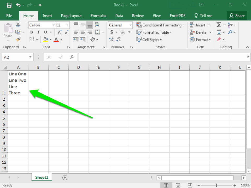Screen dimensions: 251x188
Task: Open the font name Calibri dropdown
Action: [54, 25]
